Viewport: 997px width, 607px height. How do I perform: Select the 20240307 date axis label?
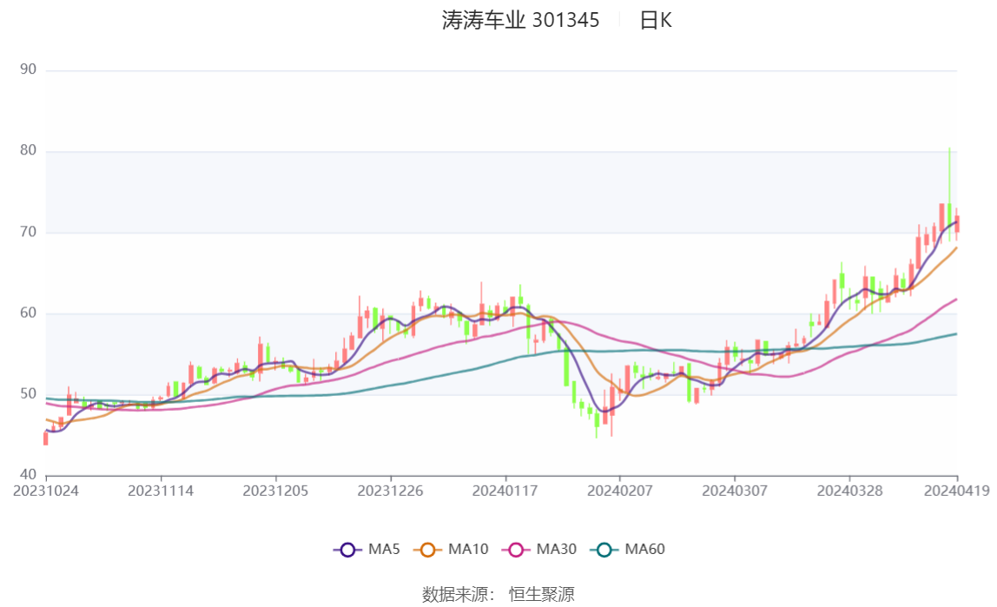coord(735,492)
